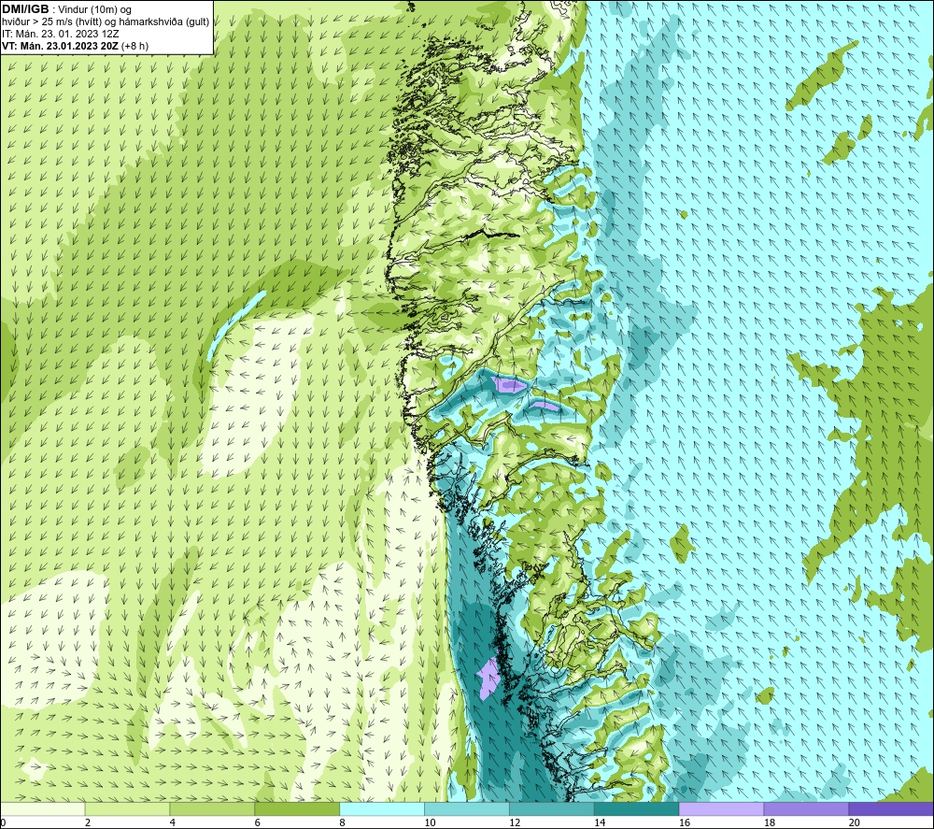The width and height of the screenshot is (934, 829).
Task: Click the "2" label on the legend scale
Action: point(88,823)
